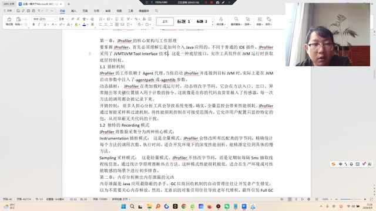
Task: Click the Undo arrow
Action: point(39,11)
